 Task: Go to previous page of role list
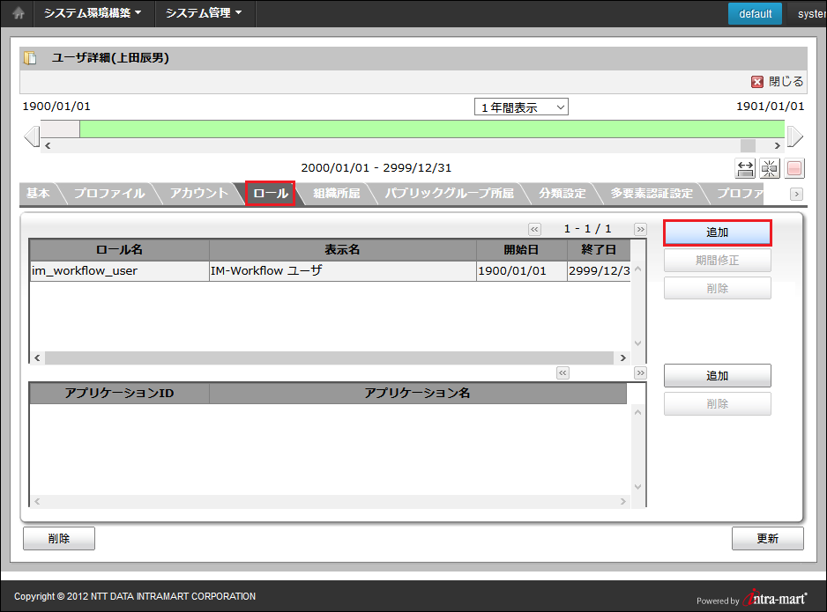point(534,229)
